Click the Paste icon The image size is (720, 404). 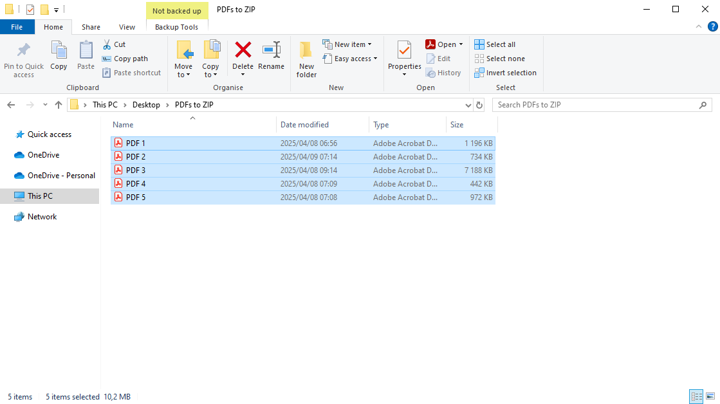coord(86,58)
